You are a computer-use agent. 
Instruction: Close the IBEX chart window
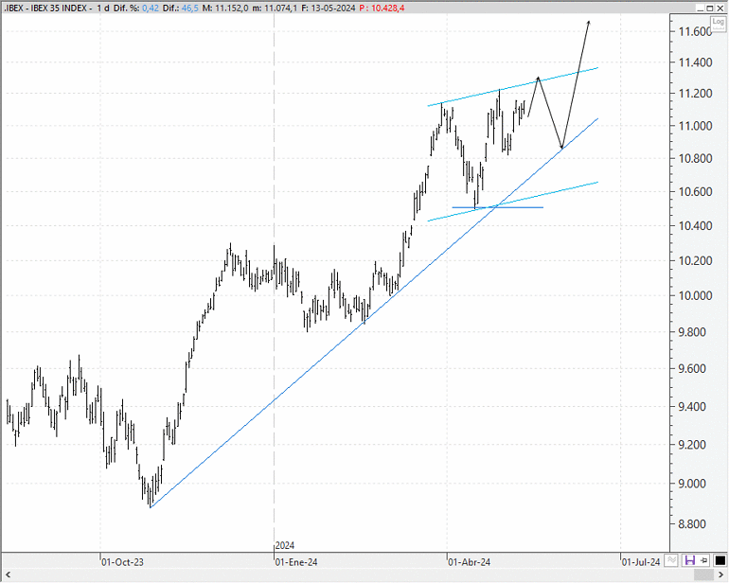click(x=720, y=8)
